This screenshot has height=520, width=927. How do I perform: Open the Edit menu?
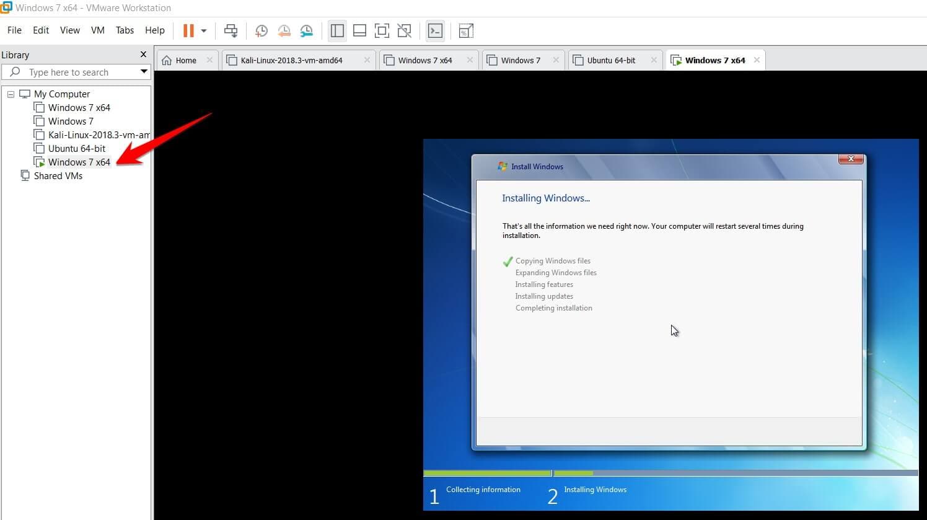(41, 30)
